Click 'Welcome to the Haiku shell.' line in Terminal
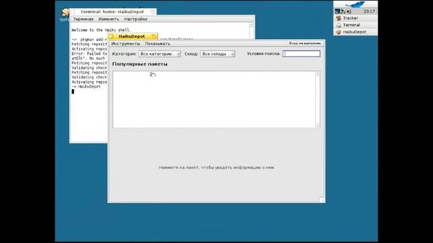433x243 pixels. [x=101, y=30]
